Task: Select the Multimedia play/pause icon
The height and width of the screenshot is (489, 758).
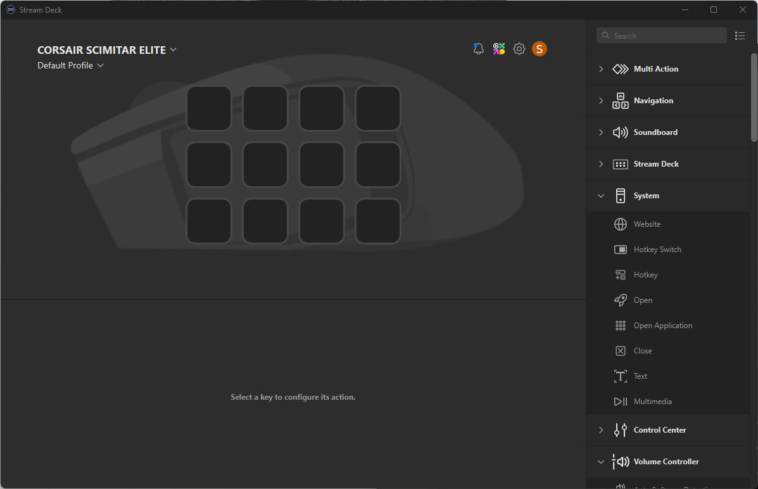Action: pyautogui.click(x=621, y=402)
